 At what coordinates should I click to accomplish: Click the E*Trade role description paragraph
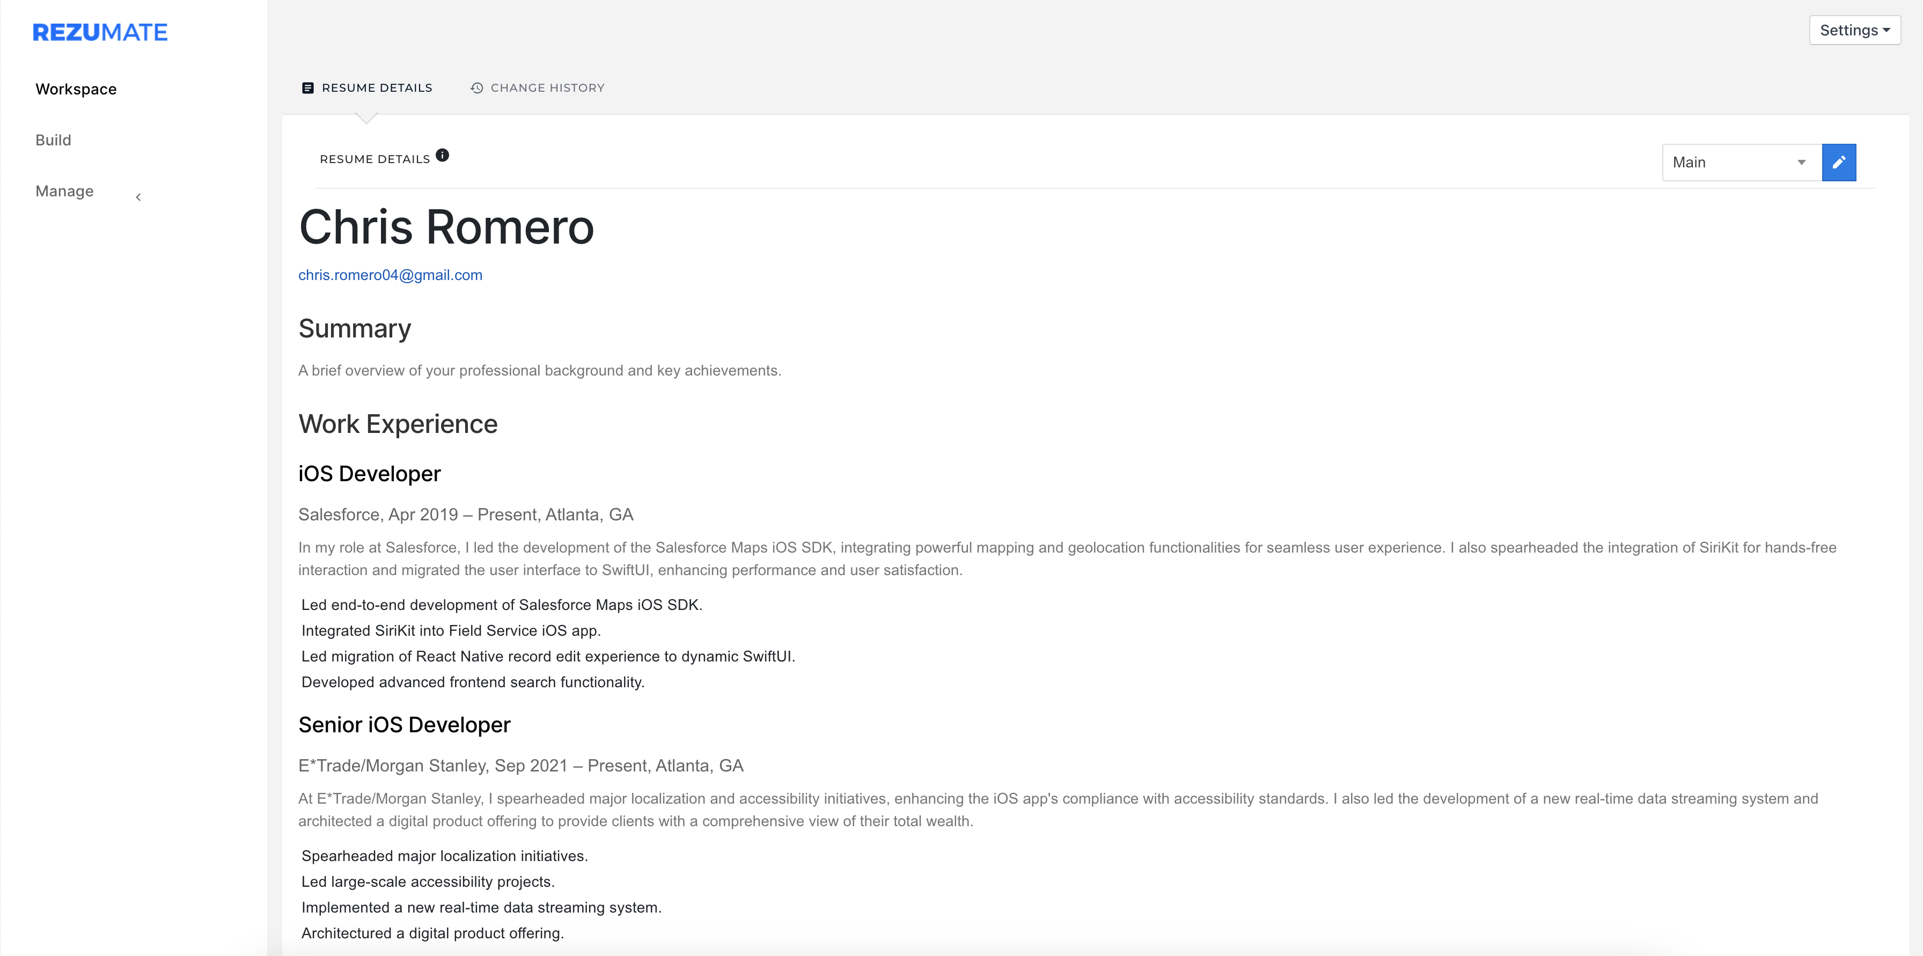(1059, 810)
